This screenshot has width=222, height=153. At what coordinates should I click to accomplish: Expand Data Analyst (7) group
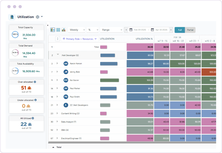[57, 121]
